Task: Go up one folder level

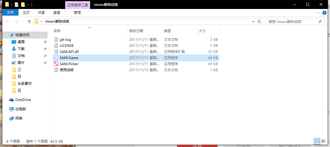Action: [29, 21]
